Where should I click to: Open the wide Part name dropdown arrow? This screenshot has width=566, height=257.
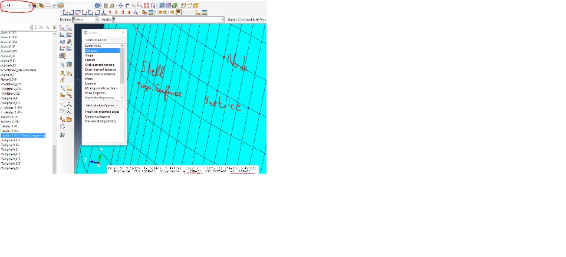pyautogui.click(x=223, y=19)
